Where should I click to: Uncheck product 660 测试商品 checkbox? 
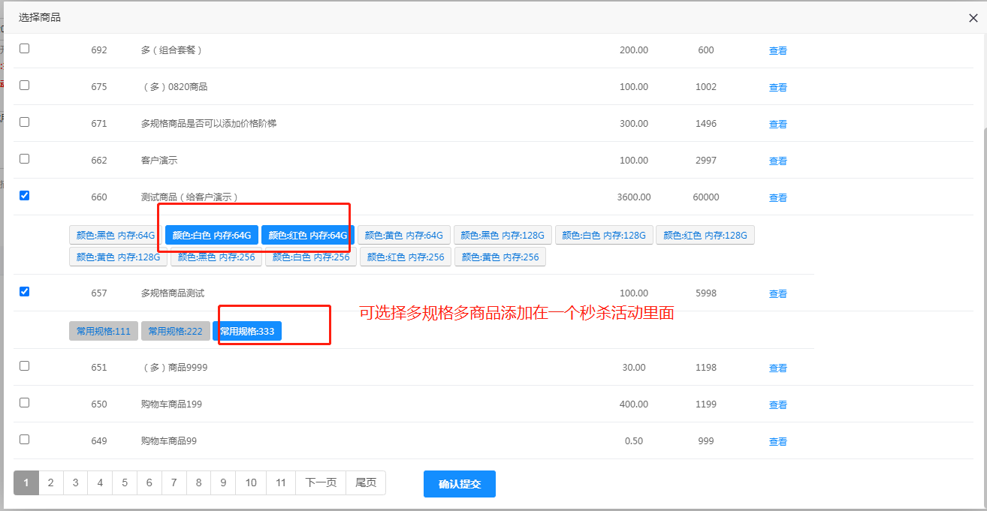[x=24, y=196]
